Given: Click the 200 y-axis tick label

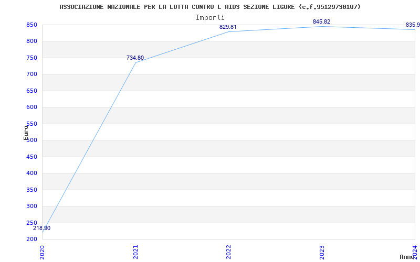Looking at the screenshot, I should (31, 239).
